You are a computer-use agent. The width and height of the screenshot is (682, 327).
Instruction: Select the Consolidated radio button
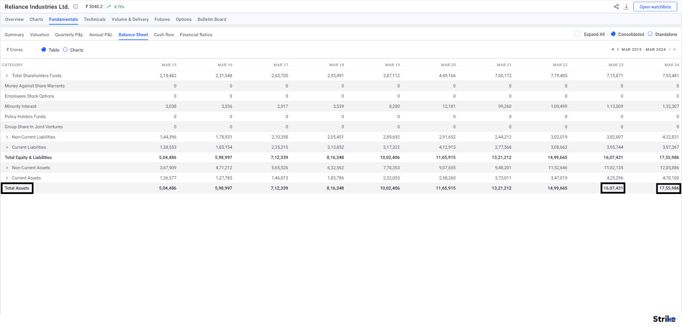click(613, 34)
